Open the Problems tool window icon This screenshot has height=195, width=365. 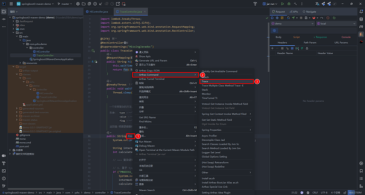(4, 179)
